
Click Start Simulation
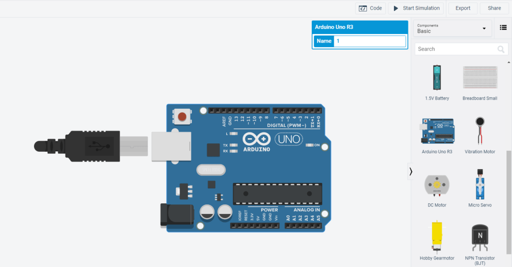pos(416,9)
